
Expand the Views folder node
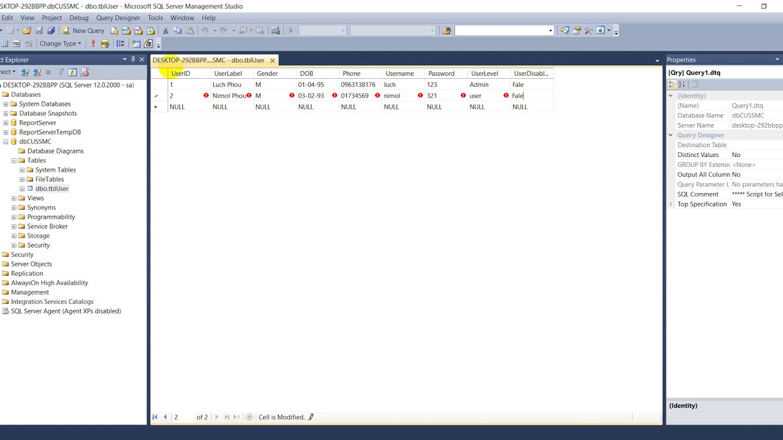click(x=13, y=198)
